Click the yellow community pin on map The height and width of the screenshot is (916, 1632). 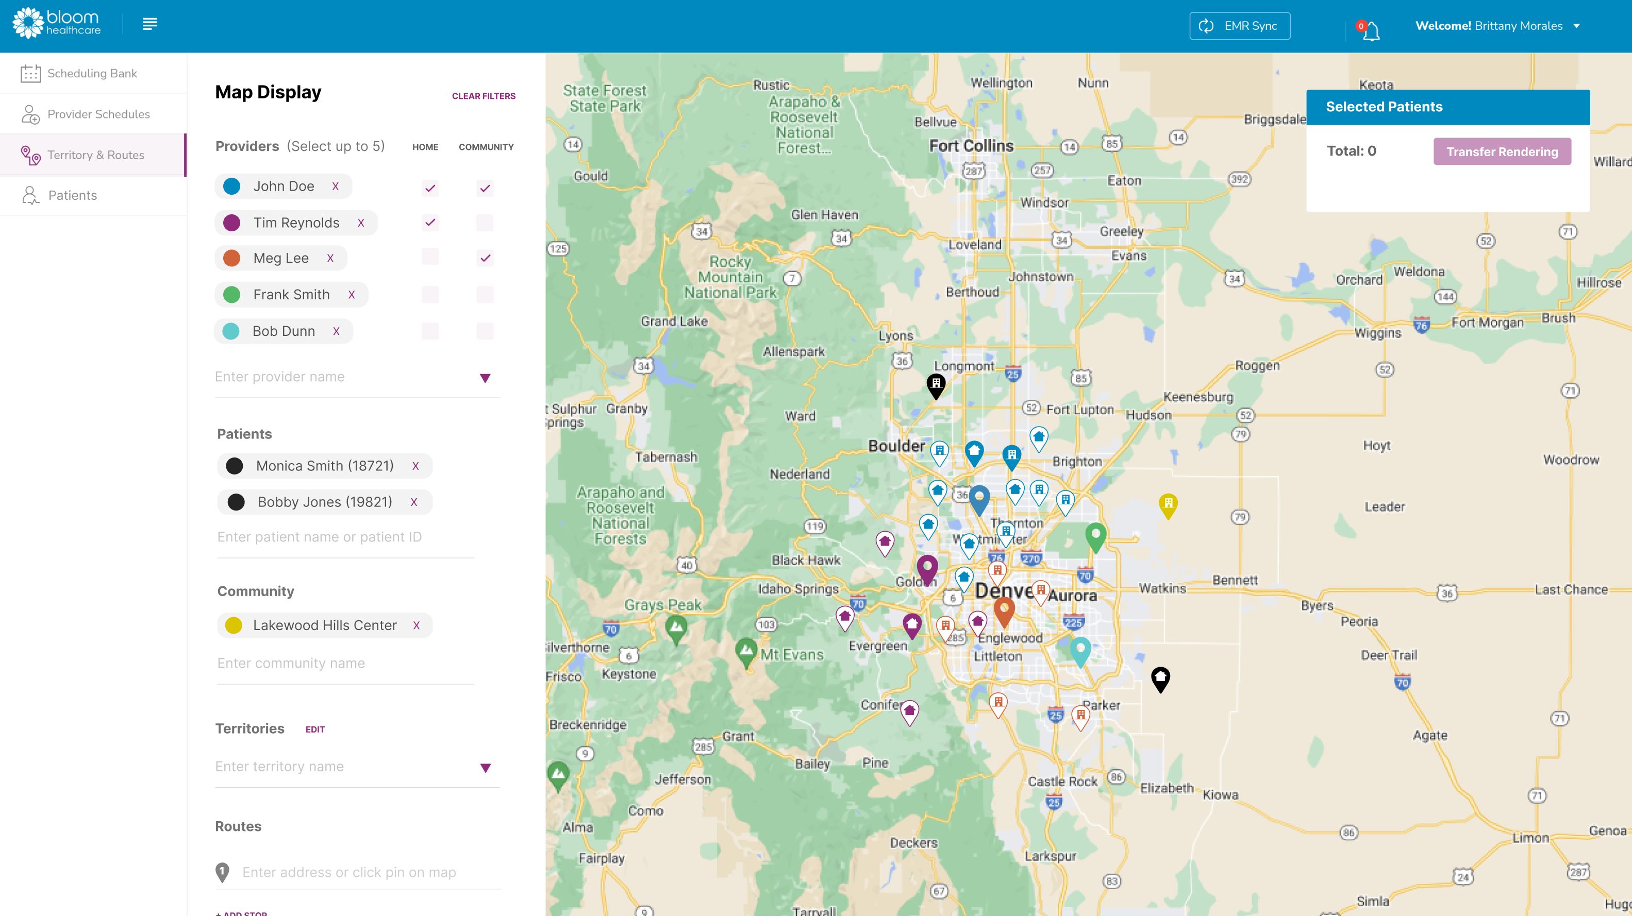1168,505
